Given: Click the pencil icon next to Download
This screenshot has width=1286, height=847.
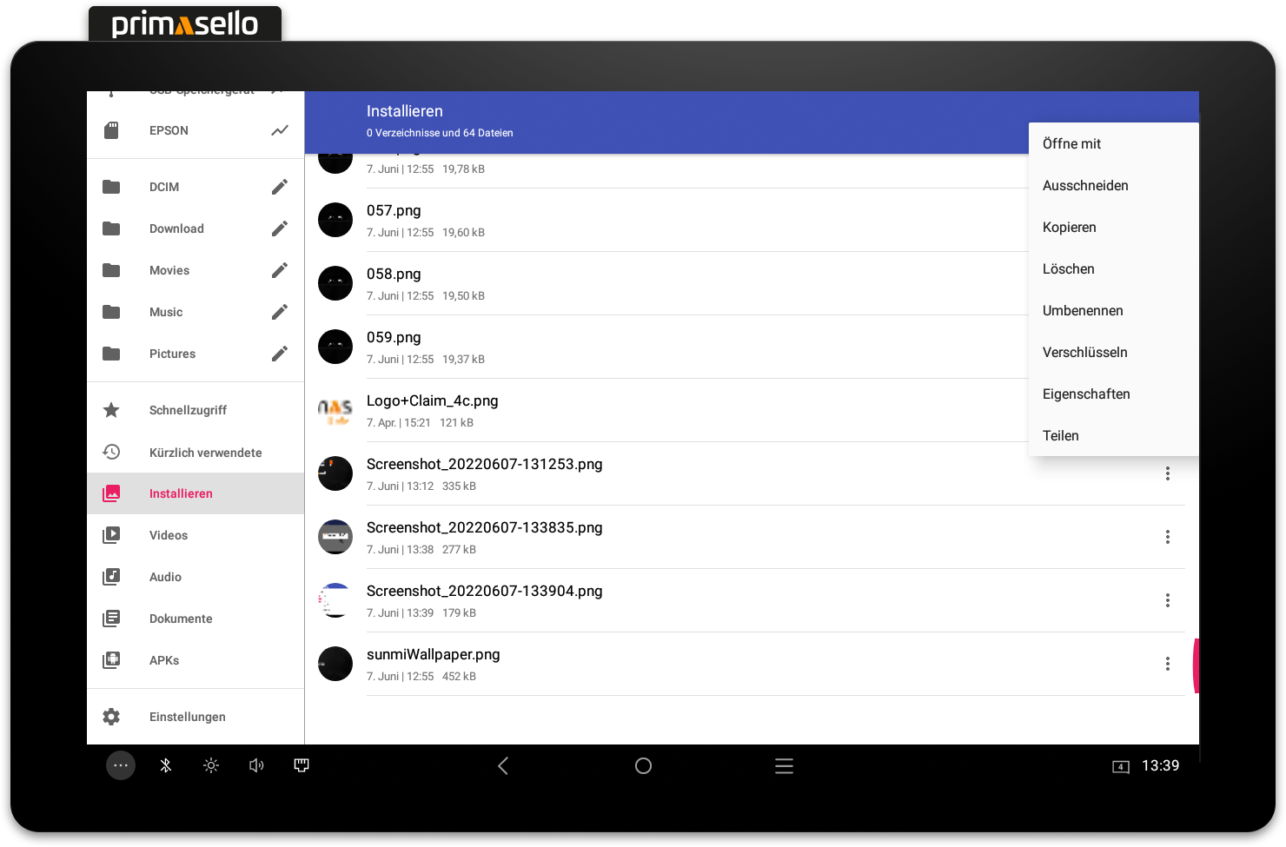Looking at the screenshot, I should 279,228.
